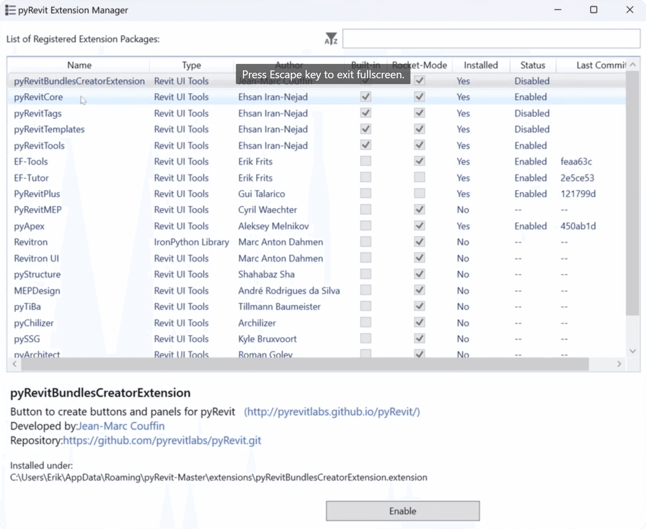Sort by the Installed column header

click(x=481, y=65)
